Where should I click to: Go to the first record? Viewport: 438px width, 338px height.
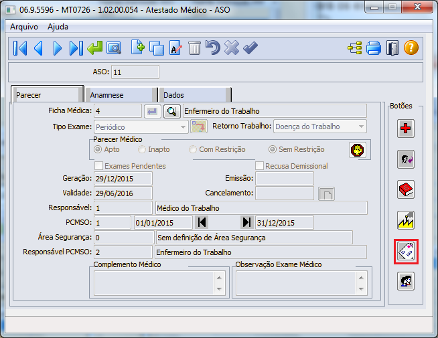pos(20,48)
